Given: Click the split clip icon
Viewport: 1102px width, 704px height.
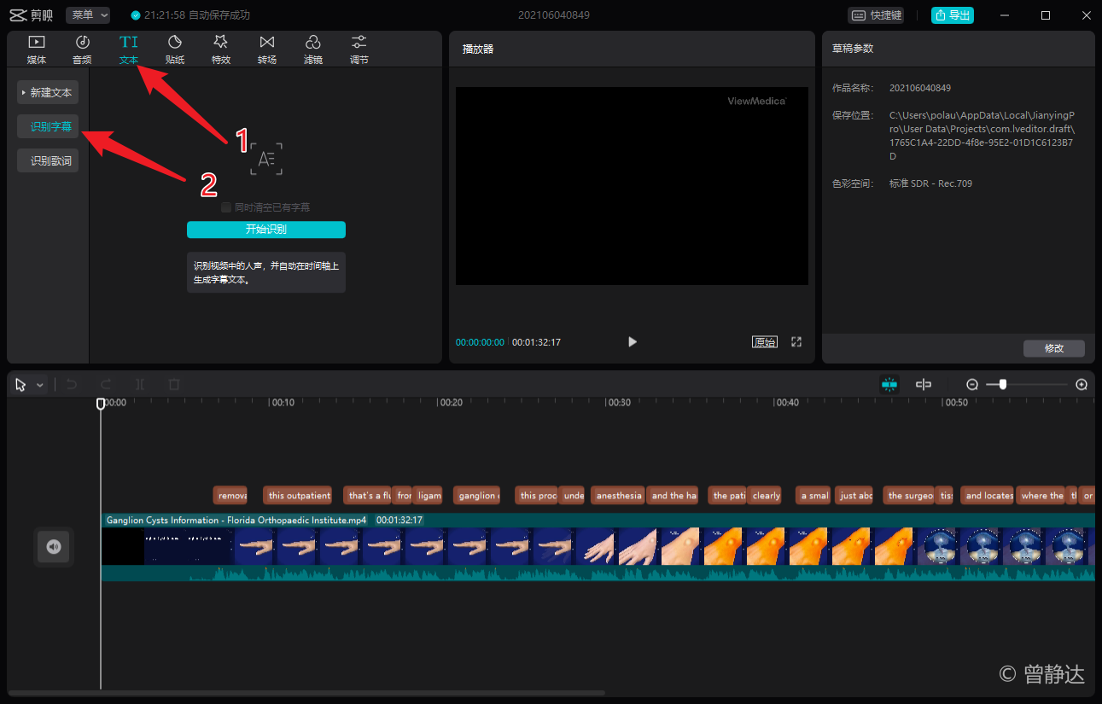Looking at the screenshot, I should (140, 385).
